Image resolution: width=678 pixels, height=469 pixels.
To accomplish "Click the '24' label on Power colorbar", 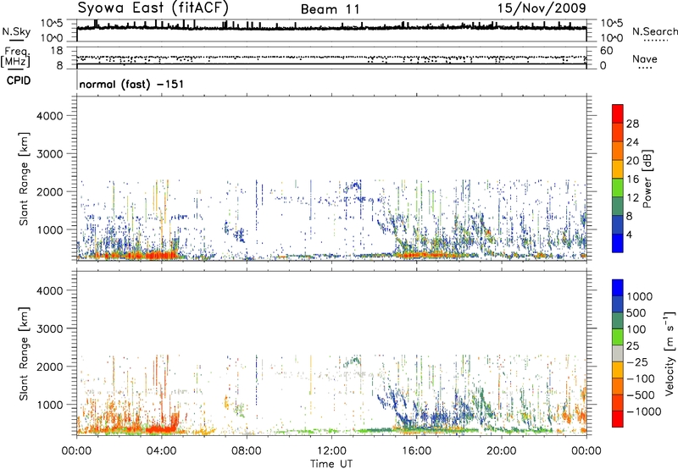I will [632, 142].
